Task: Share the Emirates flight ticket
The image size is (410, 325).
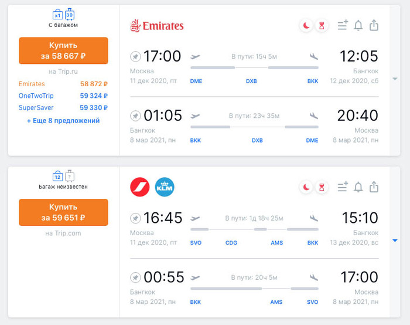Action: click(374, 25)
